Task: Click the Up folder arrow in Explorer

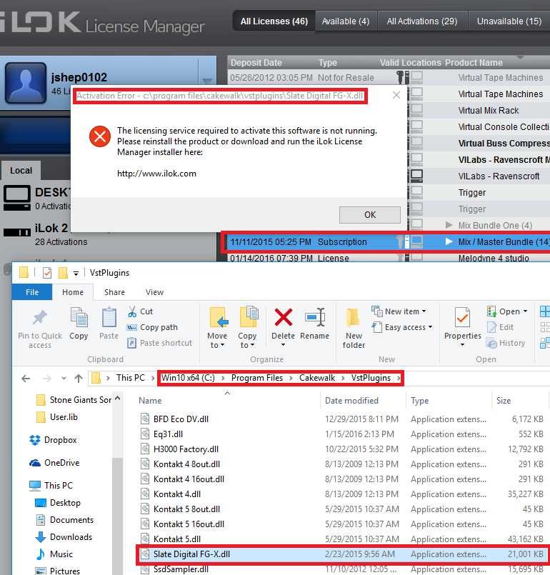Action: click(79, 378)
